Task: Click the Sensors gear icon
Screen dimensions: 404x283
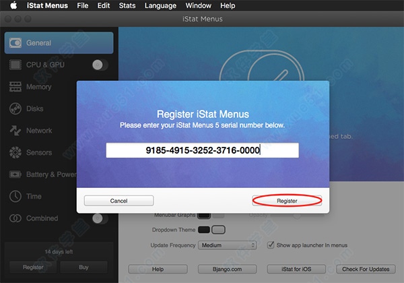Action: coord(15,152)
